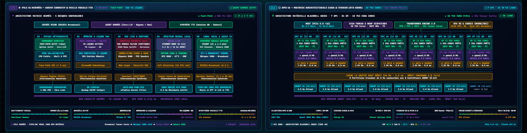Click 'Kokoro CUDA' in pipeline footer
Screen dimensions: 527x133
(179, 124)
